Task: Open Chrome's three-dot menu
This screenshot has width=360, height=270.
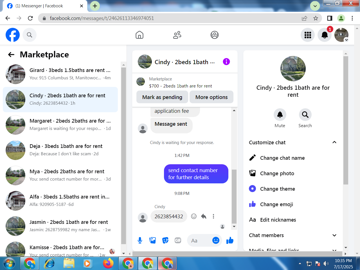Action: coord(352,18)
